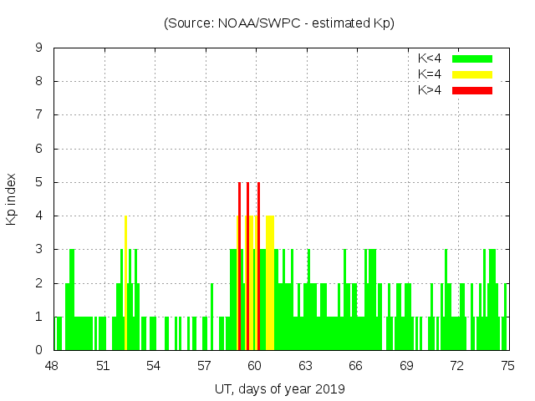535x401 pixels.
Task: Select the thin yellow bar near day 52
Action: click(125, 282)
